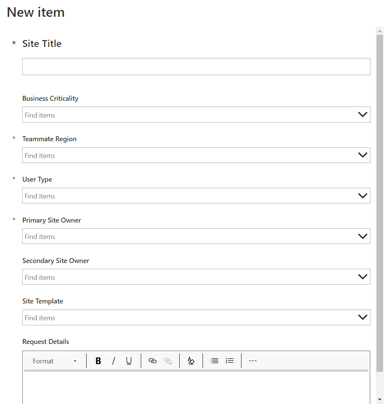Click inside the Site Title input field
391x410 pixels.
(x=196, y=66)
